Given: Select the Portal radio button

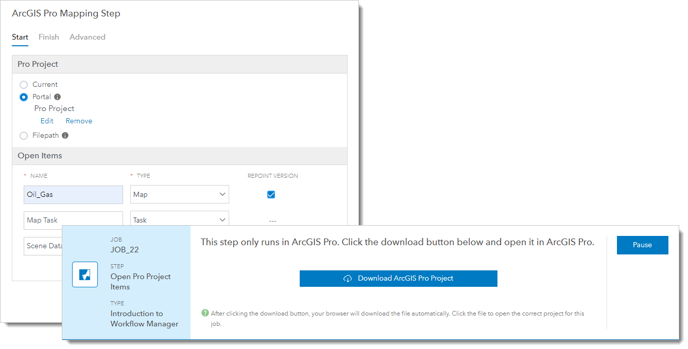Looking at the screenshot, I should [x=23, y=97].
